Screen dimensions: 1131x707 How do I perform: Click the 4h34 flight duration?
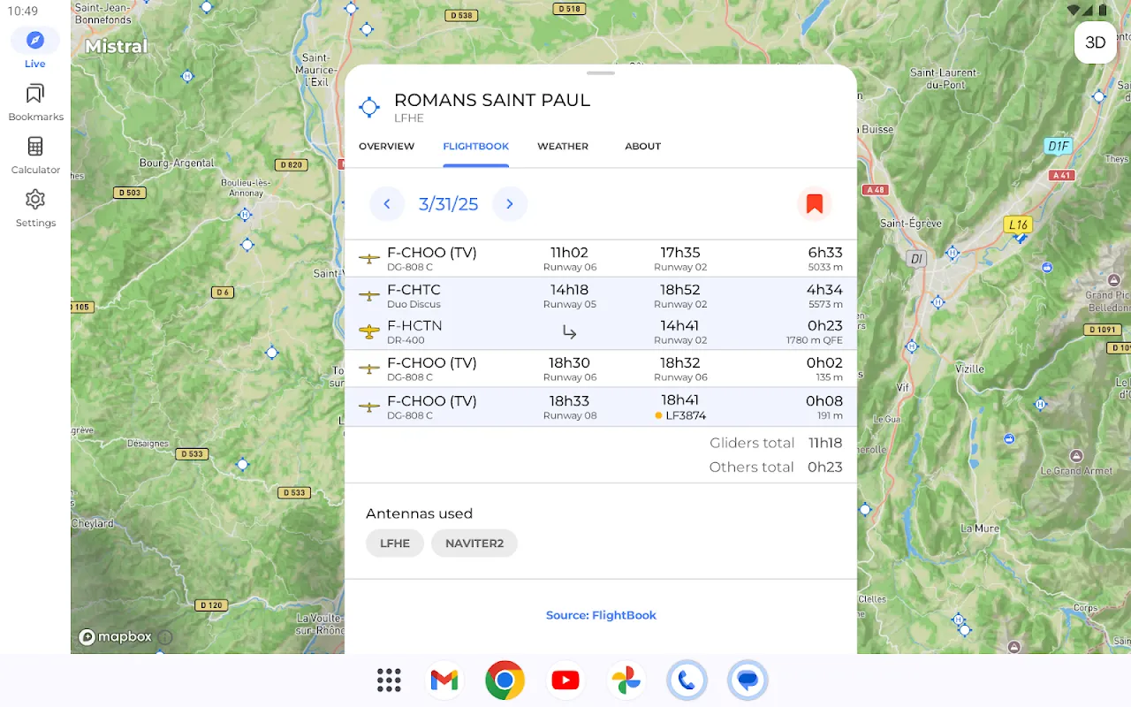(824, 290)
